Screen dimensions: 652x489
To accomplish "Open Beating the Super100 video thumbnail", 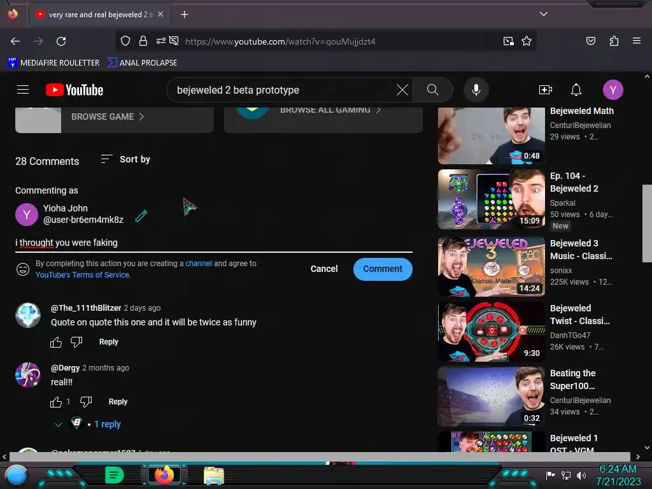I will [x=491, y=396].
